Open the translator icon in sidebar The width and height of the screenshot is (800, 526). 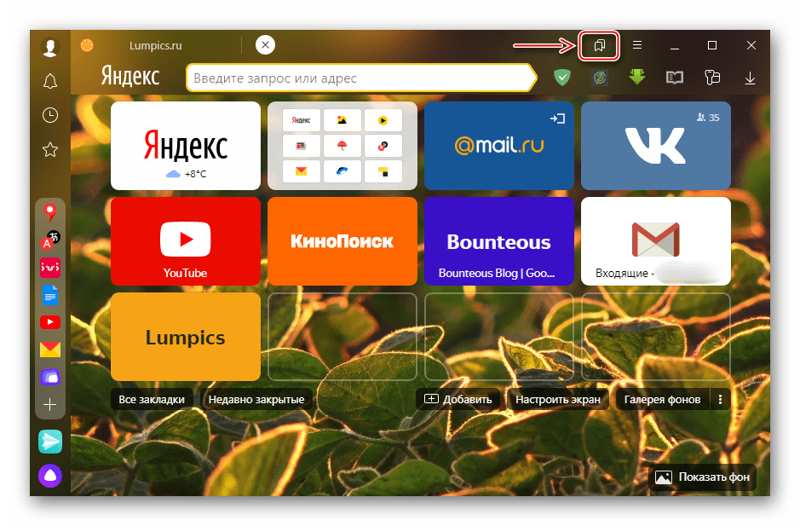pyautogui.click(x=50, y=240)
